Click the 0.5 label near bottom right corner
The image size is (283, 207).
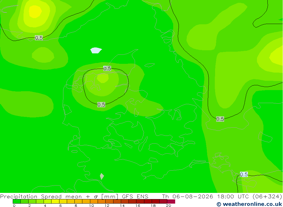tap(244, 175)
